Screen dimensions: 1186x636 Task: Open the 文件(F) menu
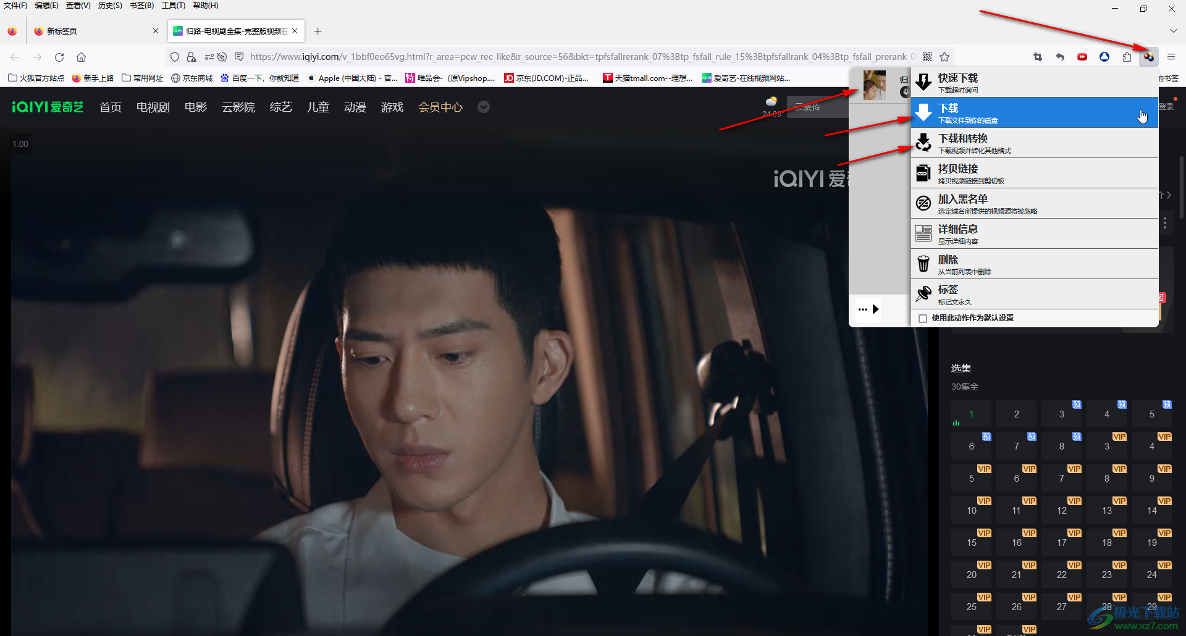point(15,6)
